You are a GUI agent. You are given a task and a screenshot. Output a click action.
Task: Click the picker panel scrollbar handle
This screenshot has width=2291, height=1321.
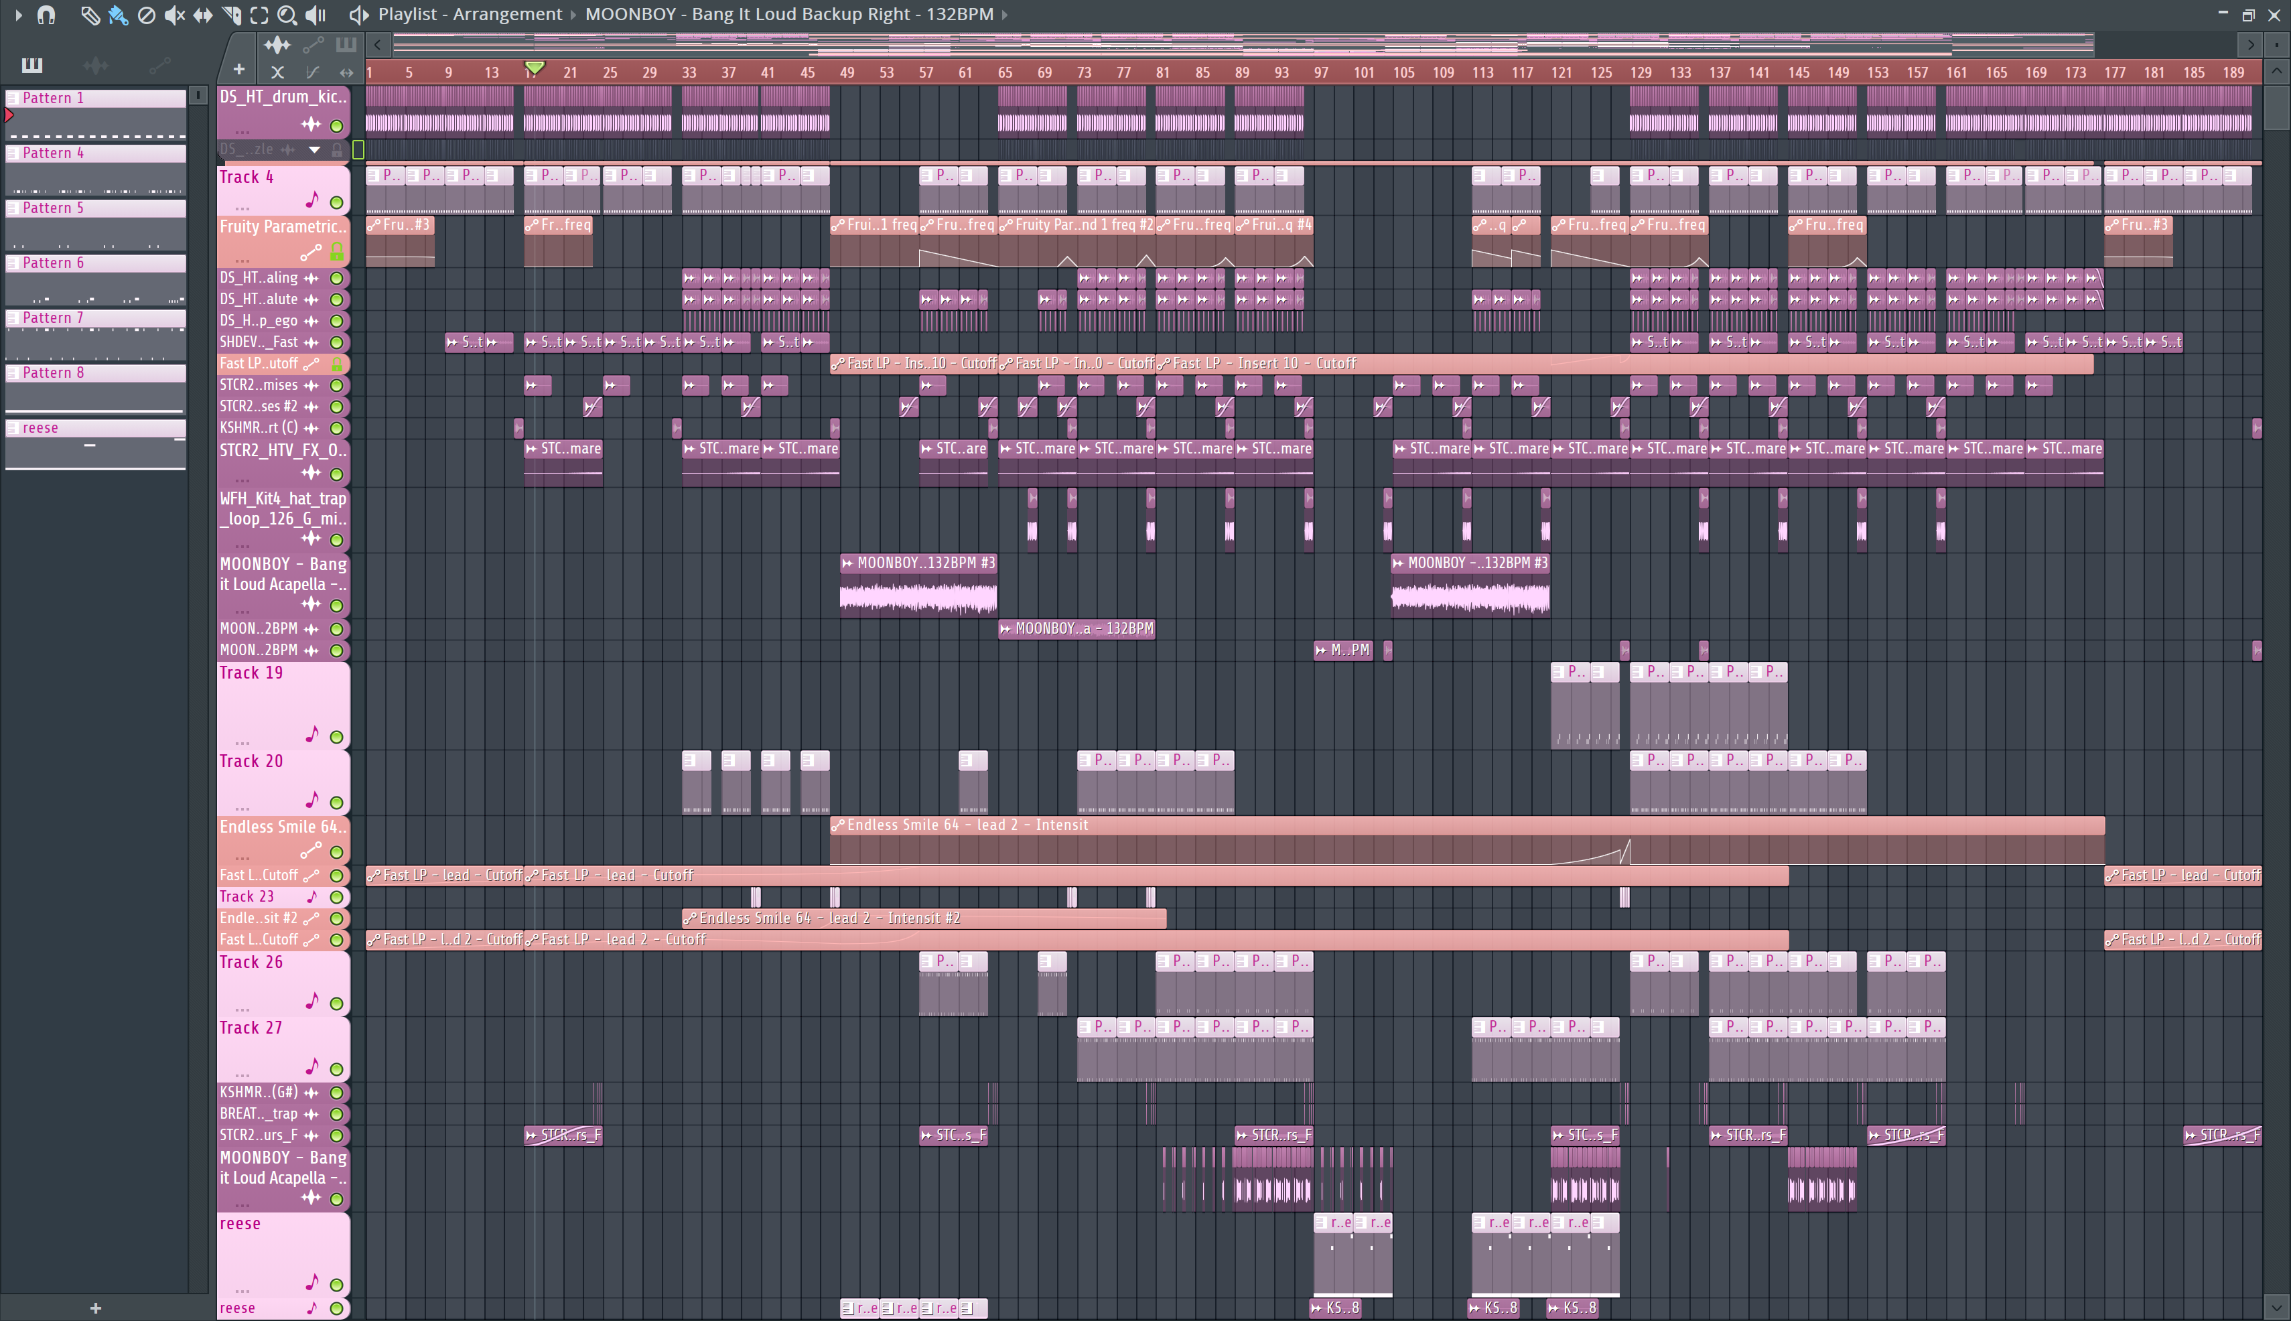[199, 95]
